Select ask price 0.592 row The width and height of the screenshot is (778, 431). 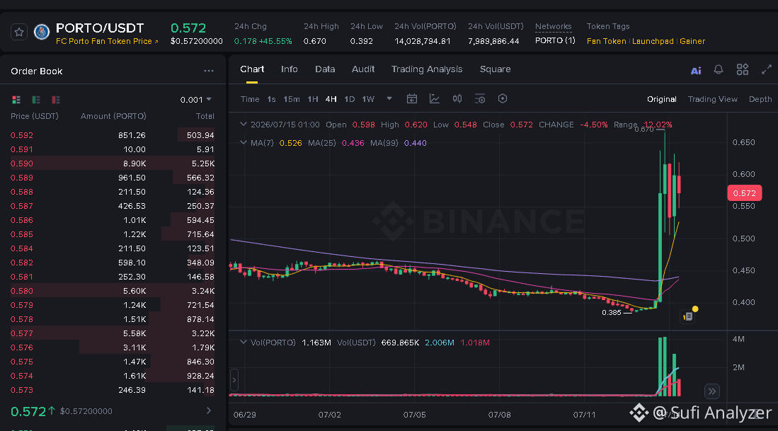tap(113, 135)
